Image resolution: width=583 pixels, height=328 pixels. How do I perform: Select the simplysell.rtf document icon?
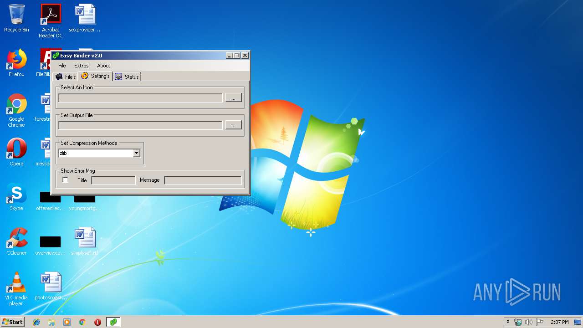click(85, 241)
